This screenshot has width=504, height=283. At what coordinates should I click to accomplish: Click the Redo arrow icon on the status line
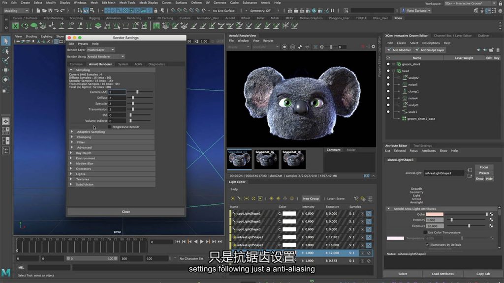click(63, 11)
